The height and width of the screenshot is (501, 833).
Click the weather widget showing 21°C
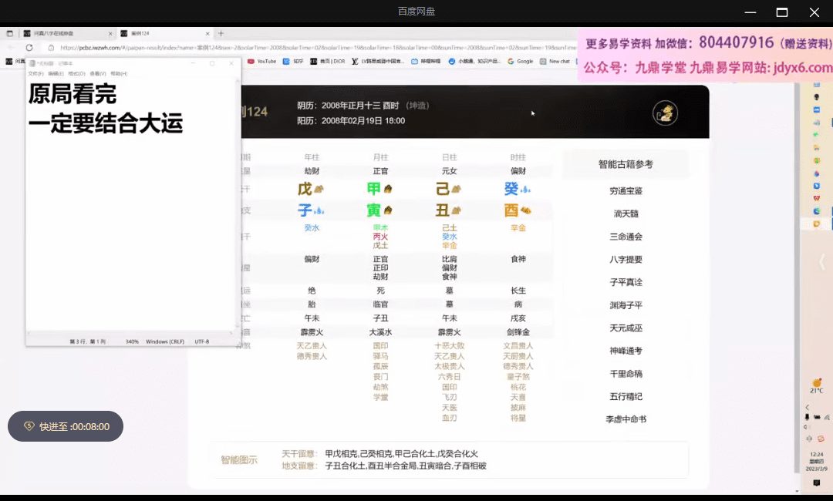[817, 385]
